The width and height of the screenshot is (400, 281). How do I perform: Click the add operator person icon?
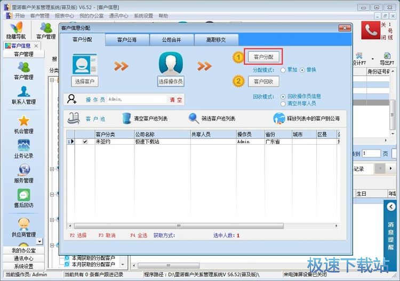coord(72,99)
